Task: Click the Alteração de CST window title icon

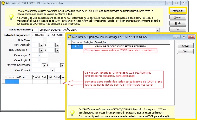Action: point(3,3)
